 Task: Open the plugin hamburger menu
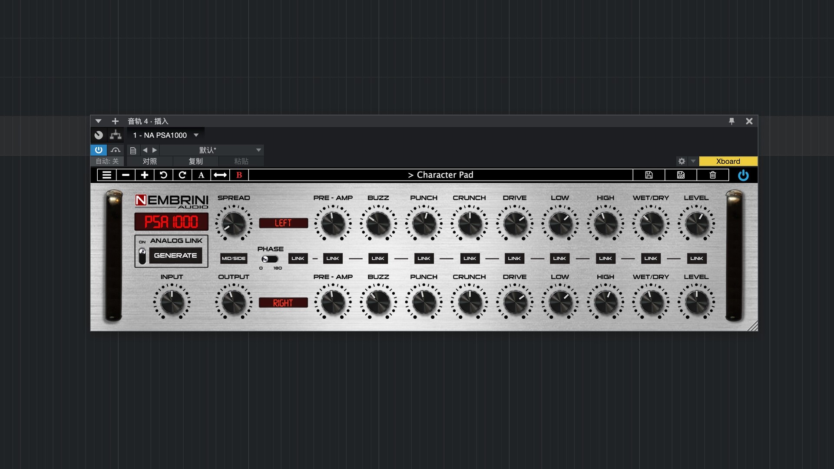tap(106, 175)
